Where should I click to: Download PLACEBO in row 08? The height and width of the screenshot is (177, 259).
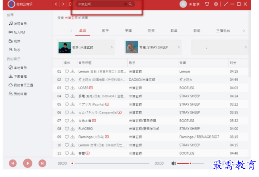73,129
